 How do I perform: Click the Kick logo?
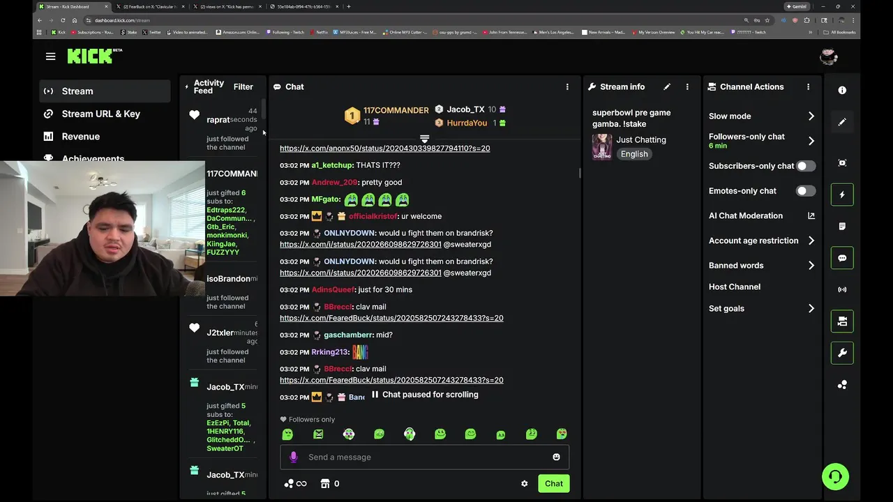94,56
